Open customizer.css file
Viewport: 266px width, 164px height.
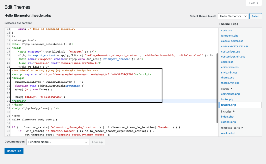click(x=230, y=51)
